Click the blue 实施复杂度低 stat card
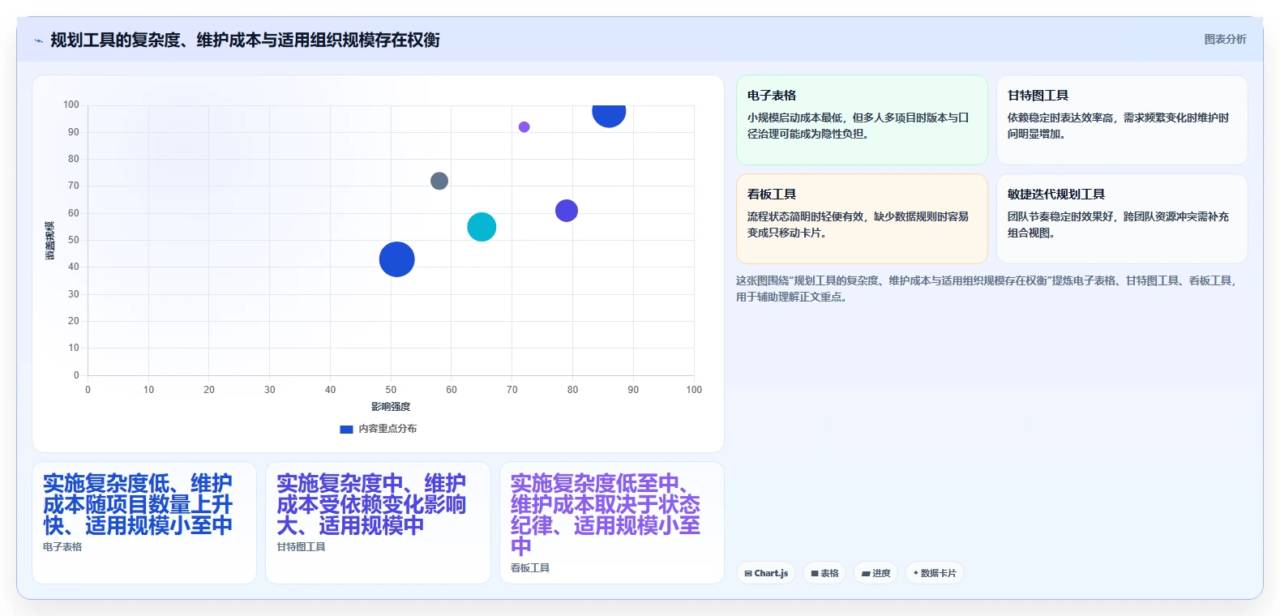Image resolution: width=1280 pixels, height=616 pixels. click(144, 523)
